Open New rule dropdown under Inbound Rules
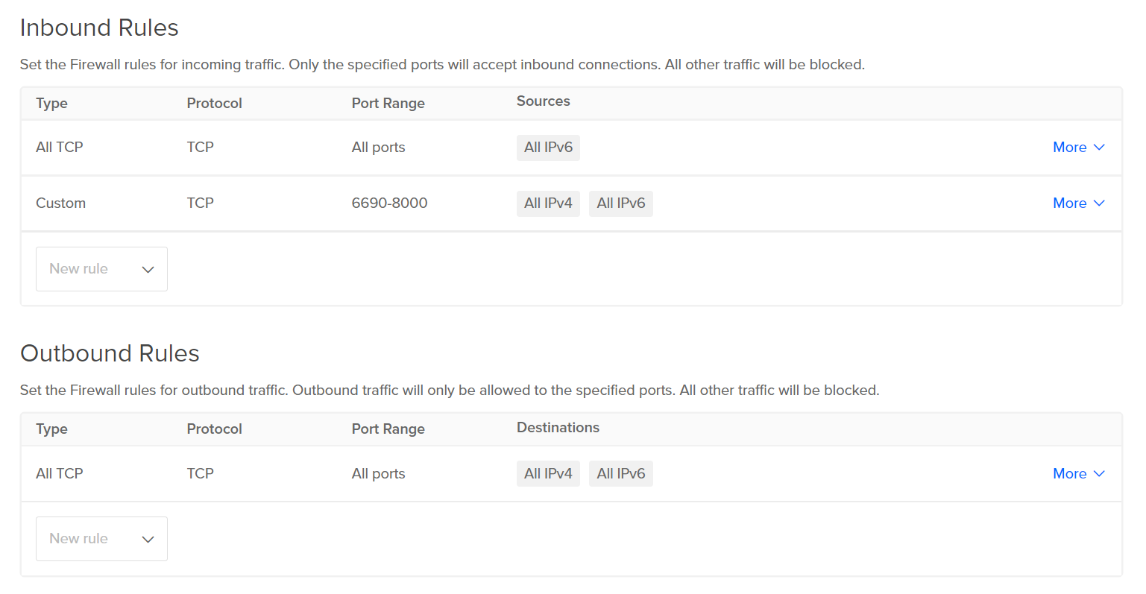1146x594 pixels. (x=101, y=269)
